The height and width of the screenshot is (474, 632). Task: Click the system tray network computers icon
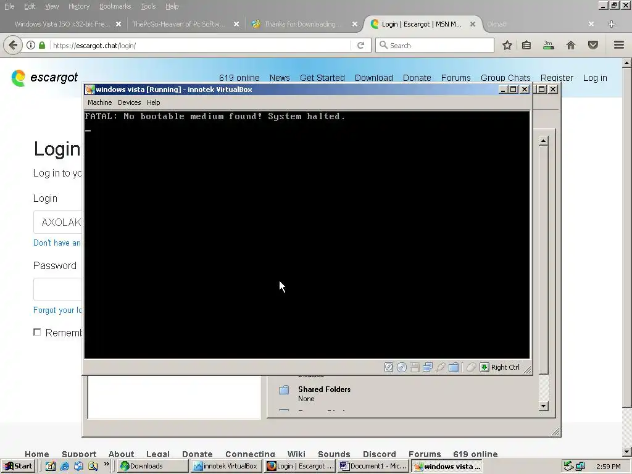(x=580, y=467)
